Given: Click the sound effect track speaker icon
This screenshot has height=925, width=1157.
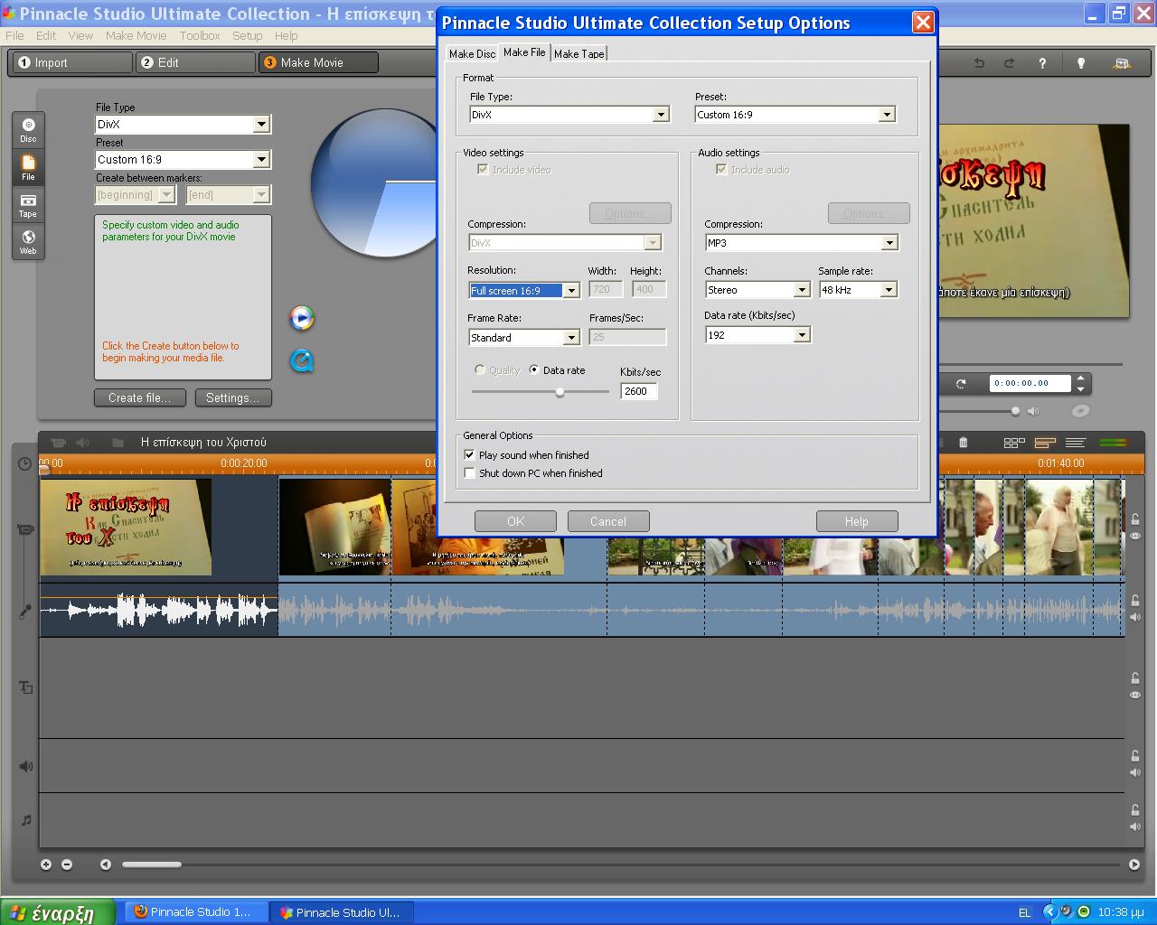Looking at the screenshot, I should point(25,766).
